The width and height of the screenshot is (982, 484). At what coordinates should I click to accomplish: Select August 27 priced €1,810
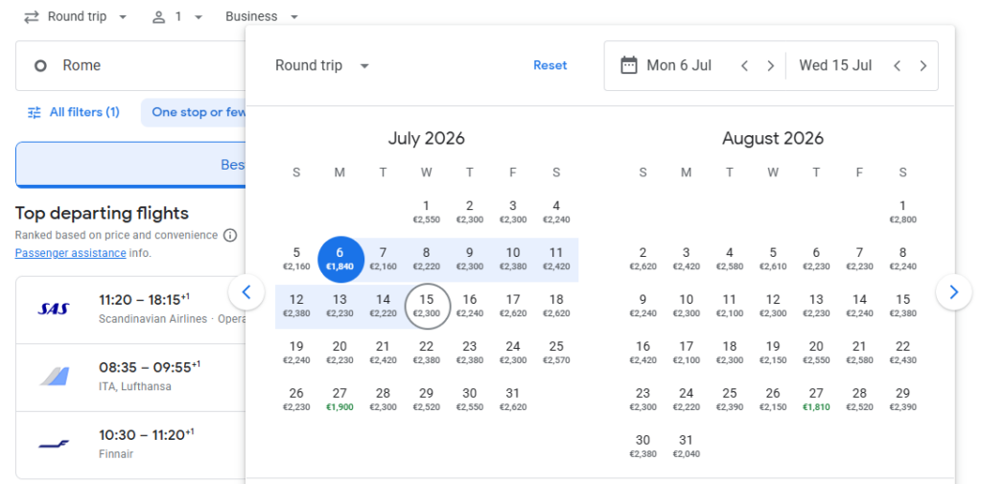point(816,400)
